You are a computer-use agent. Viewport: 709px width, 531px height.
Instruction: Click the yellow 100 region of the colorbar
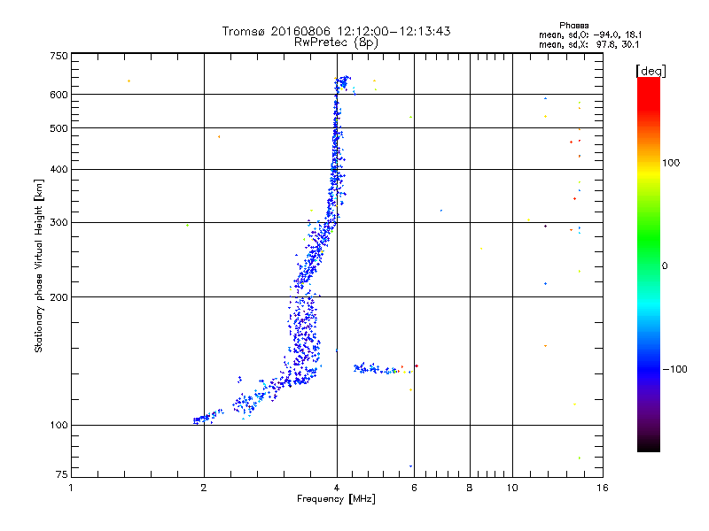coord(649,164)
